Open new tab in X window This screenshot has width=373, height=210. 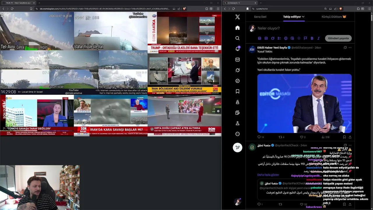tap(261, 3)
